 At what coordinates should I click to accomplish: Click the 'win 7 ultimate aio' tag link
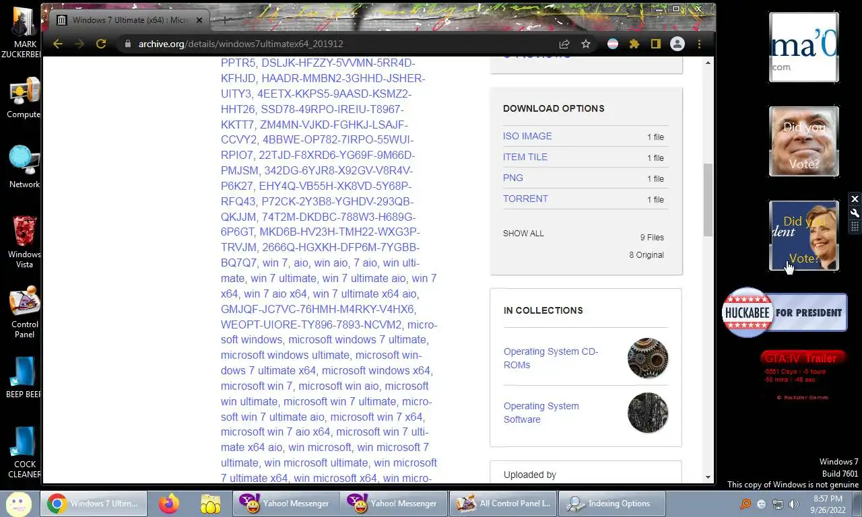point(364,278)
